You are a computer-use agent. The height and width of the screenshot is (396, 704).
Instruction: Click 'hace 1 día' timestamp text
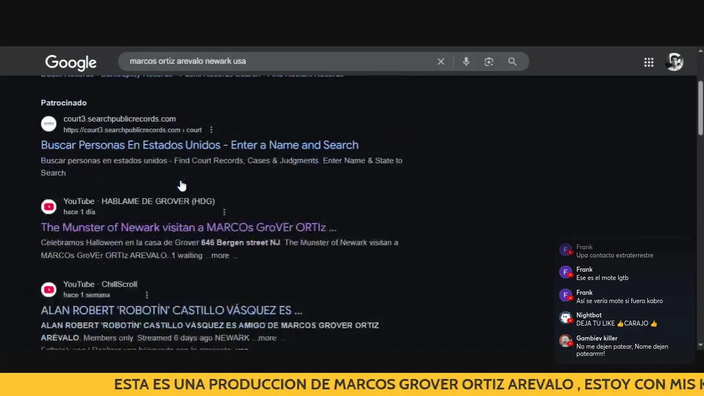[79, 212]
